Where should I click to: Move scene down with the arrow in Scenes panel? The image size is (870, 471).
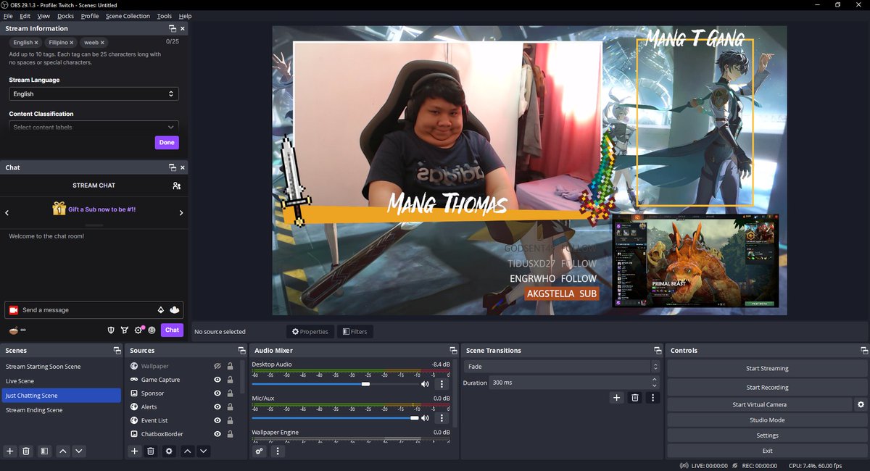tap(79, 451)
